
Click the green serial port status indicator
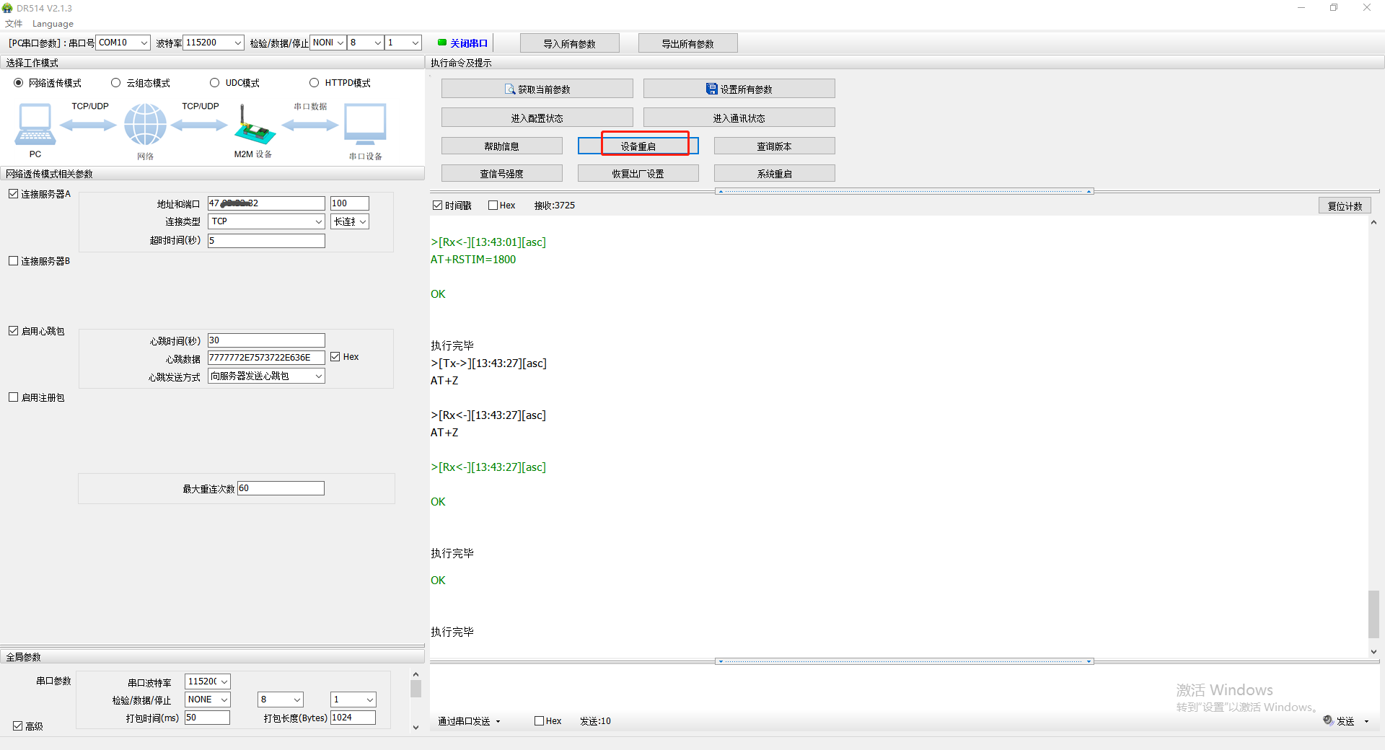tap(442, 43)
